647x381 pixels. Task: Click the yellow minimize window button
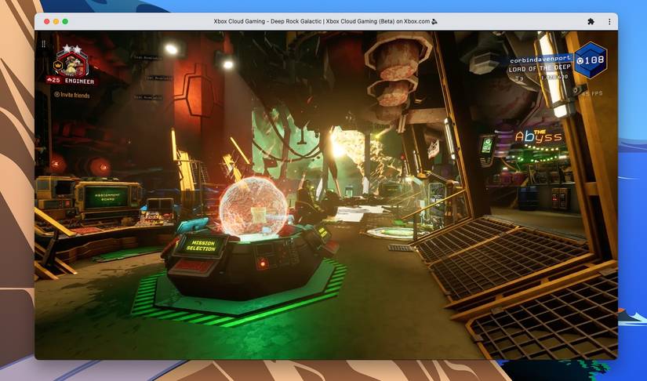pos(56,21)
